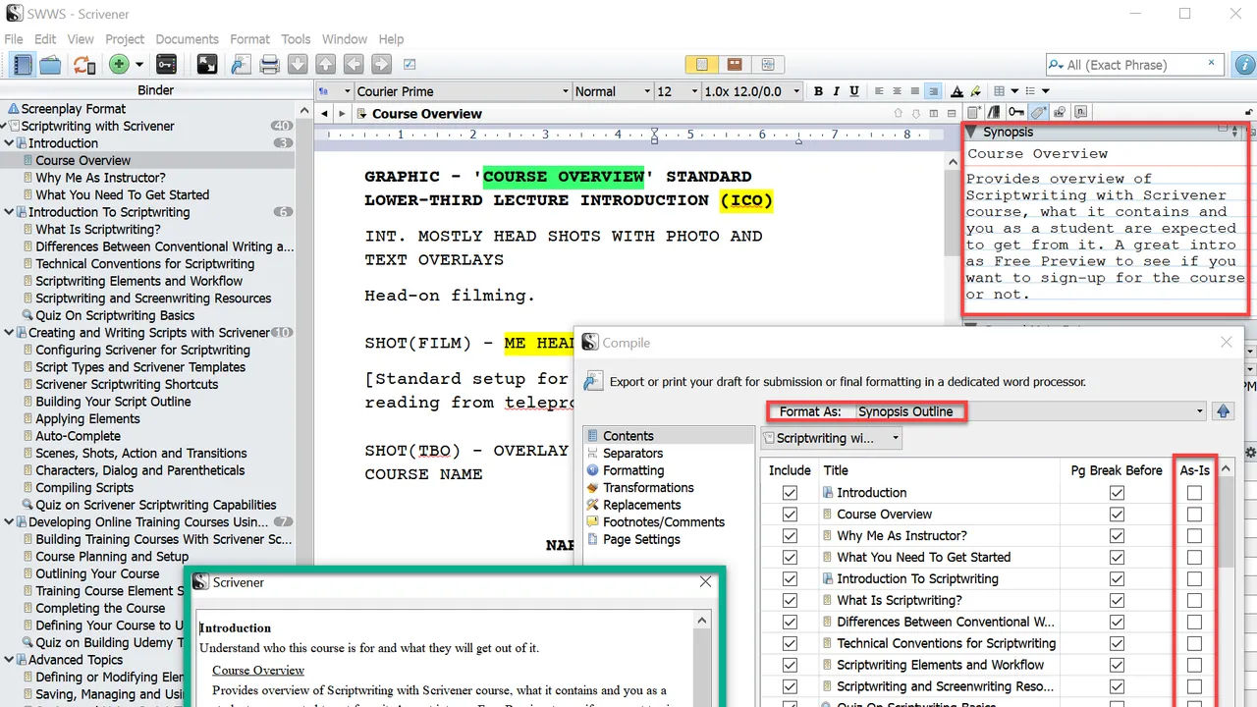The image size is (1257, 707).
Task: Apply underline formatting
Action: point(854,91)
